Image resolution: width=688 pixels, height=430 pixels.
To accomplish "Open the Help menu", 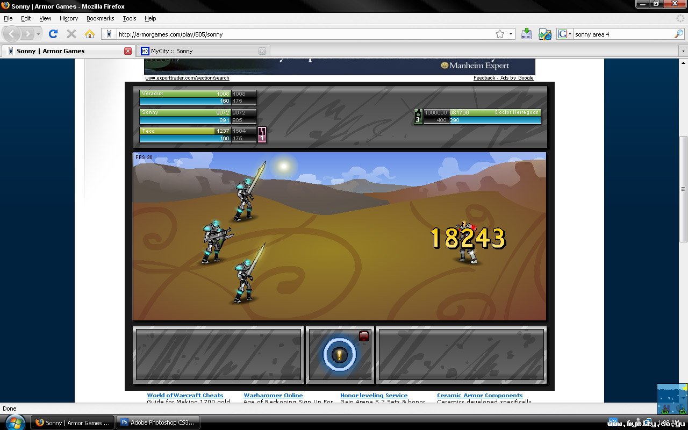I will click(150, 18).
